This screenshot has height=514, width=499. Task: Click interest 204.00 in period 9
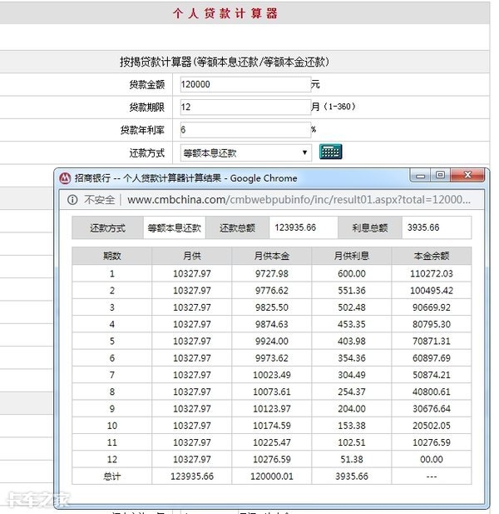[x=352, y=409]
